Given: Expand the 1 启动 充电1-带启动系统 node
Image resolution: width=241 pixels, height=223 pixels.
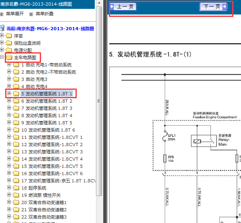Looking at the screenshot, I should [x=9, y=64].
